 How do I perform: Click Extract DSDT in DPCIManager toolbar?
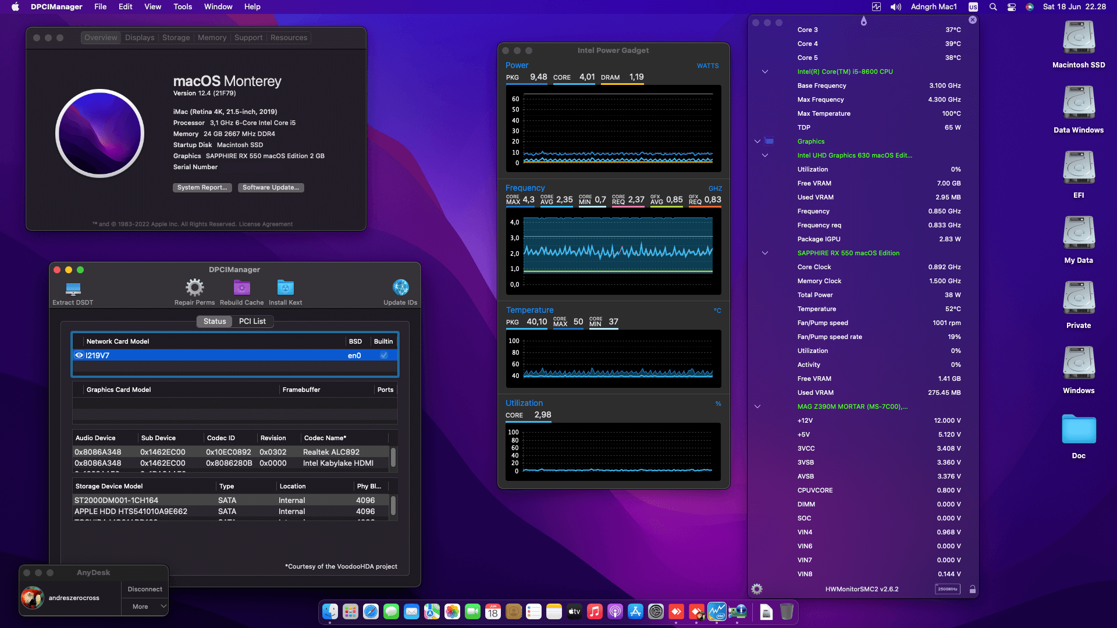tap(73, 292)
